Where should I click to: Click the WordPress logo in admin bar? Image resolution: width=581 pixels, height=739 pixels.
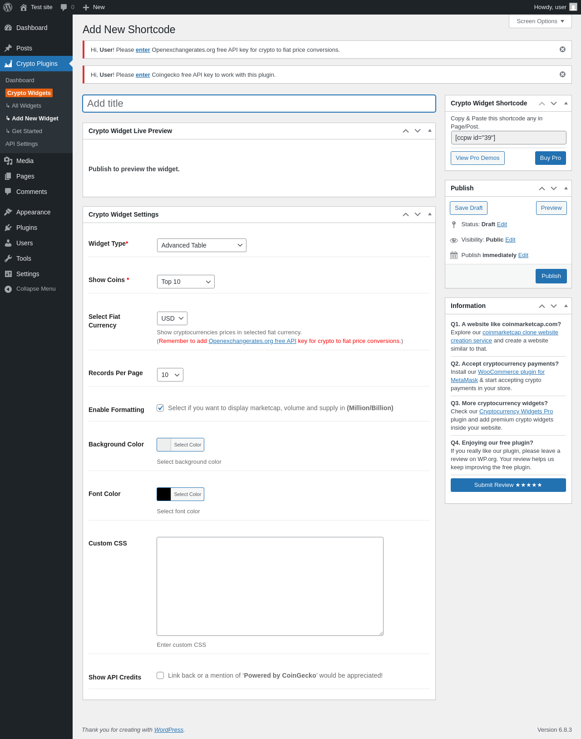pos(8,7)
